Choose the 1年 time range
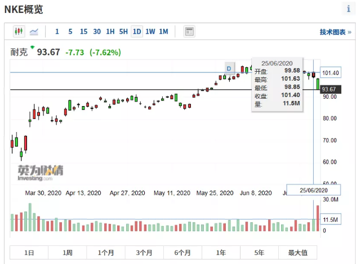Image resolution: width=356 pixels, height=264 pixels. click(x=221, y=252)
